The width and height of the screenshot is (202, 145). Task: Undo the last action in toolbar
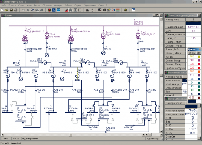pyautogui.click(x=23, y=10)
